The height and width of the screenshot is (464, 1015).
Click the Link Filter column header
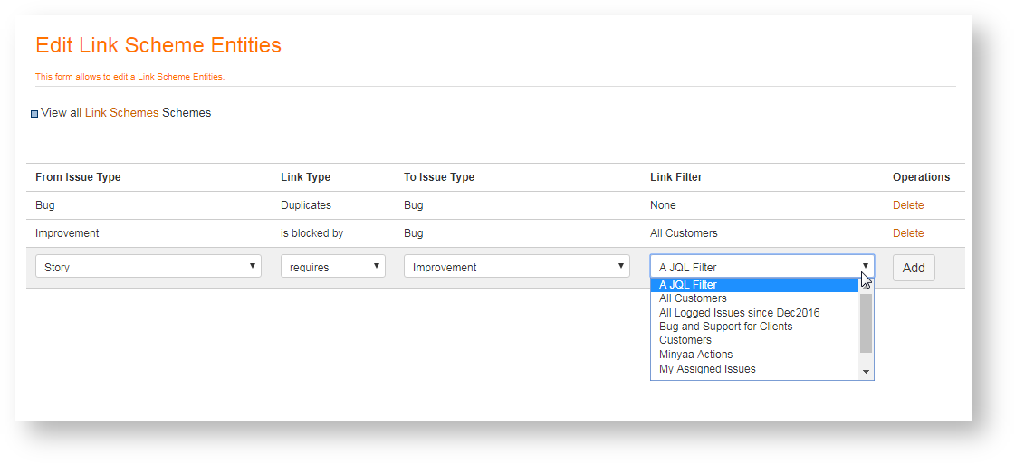point(675,177)
